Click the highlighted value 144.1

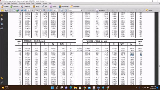point(132,55)
